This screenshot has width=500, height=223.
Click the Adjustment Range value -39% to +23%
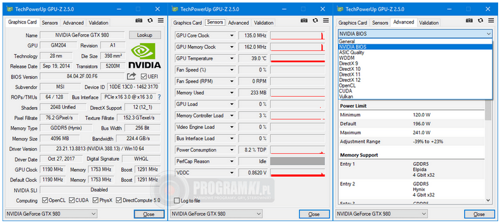pyautogui.click(x=427, y=141)
